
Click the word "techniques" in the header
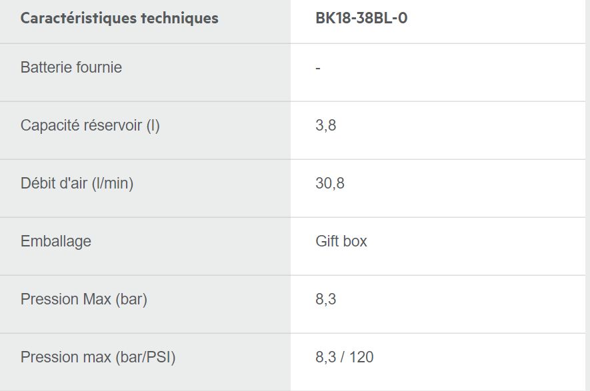coord(179,18)
